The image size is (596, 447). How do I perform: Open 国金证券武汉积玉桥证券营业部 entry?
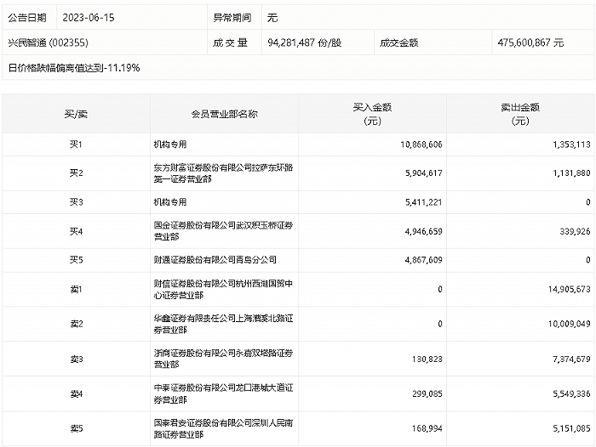219,231
